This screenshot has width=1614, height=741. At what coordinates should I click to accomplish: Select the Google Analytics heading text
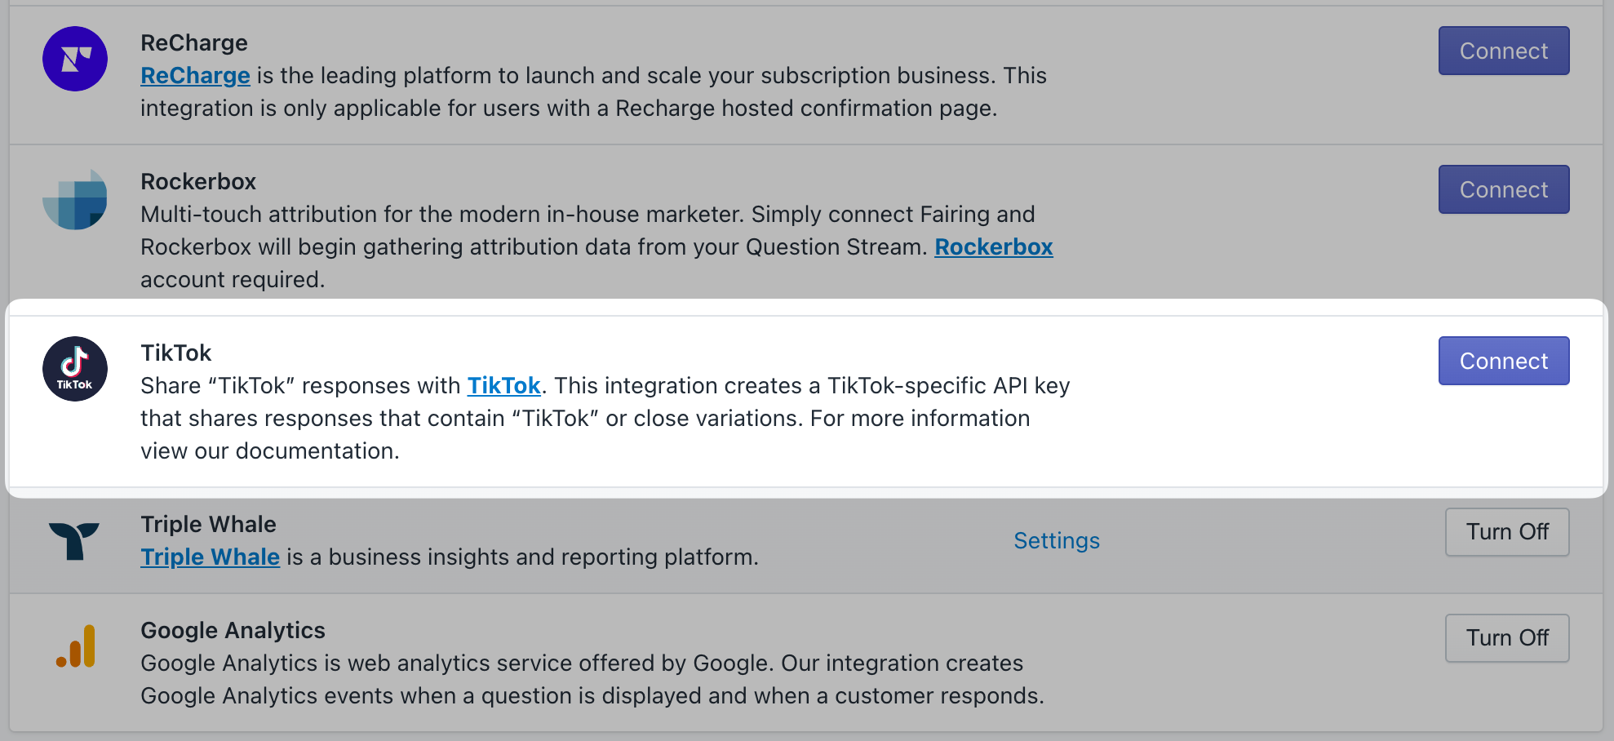(233, 630)
